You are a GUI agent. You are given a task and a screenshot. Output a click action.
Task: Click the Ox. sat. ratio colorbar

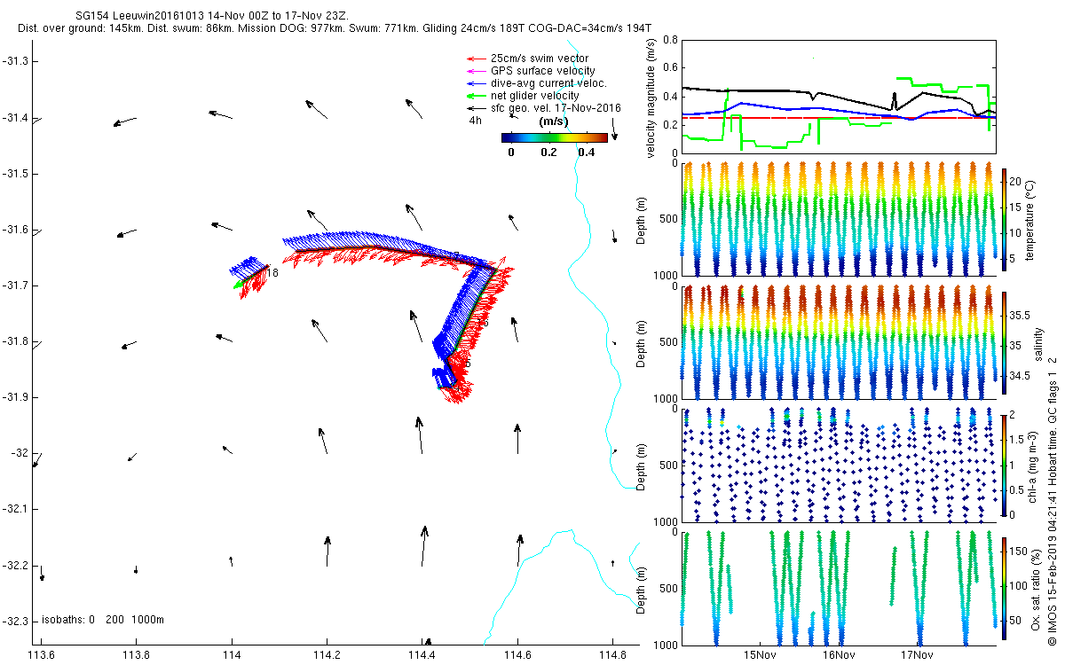pos(1004,586)
